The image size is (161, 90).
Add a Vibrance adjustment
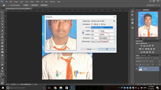153,46
